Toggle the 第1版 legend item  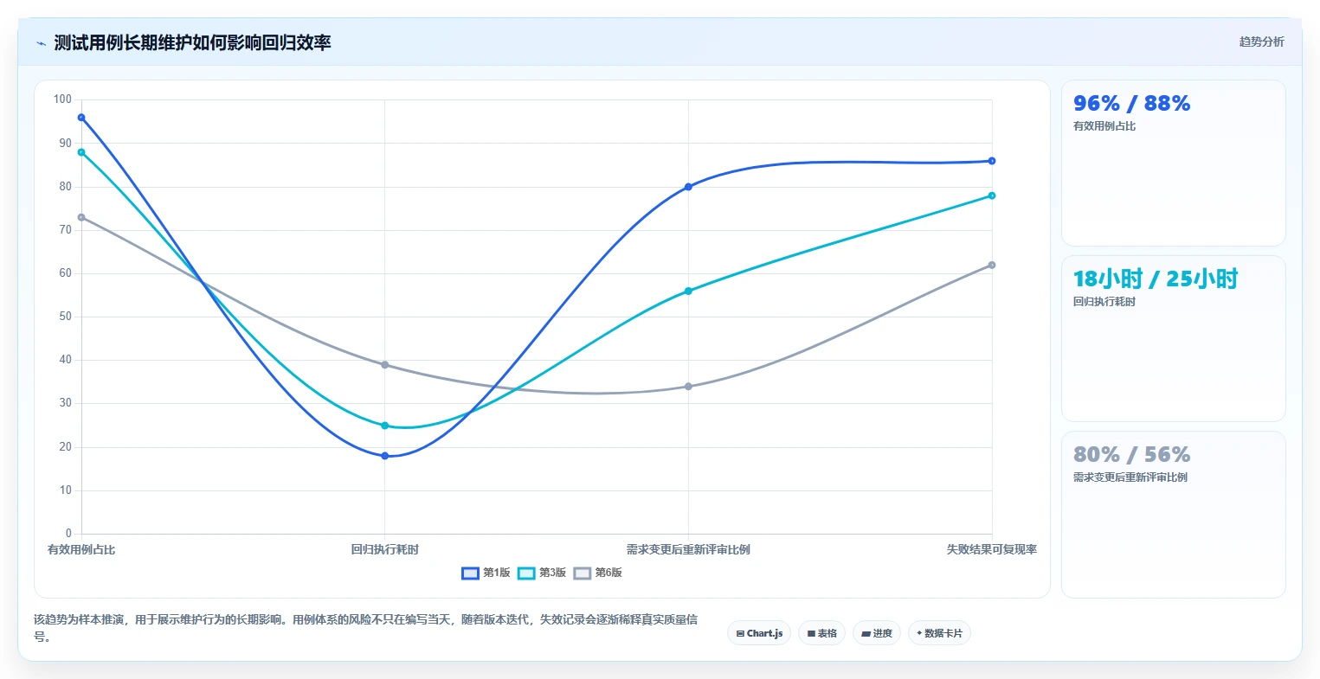486,573
